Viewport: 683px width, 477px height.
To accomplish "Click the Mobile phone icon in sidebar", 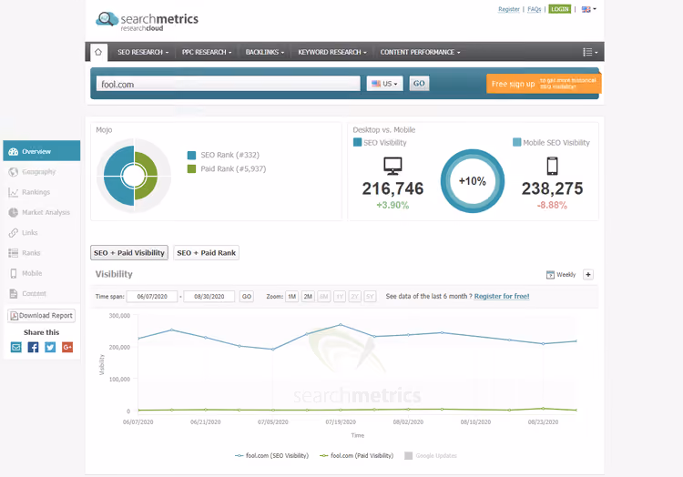I will pos(14,273).
